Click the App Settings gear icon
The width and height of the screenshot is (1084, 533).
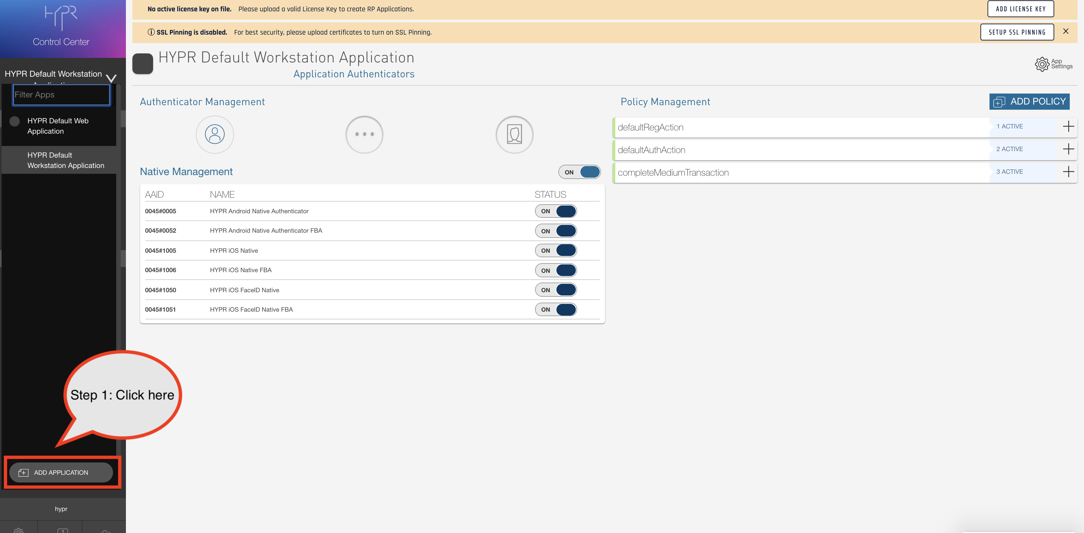click(x=1042, y=64)
